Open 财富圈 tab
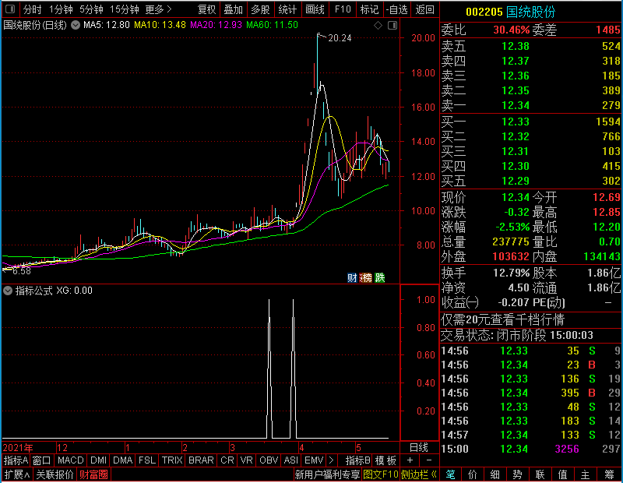This screenshot has width=623, height=483. pos(93,474)
